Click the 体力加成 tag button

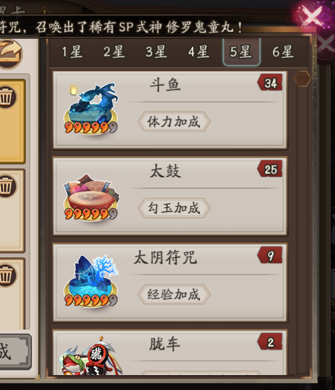tap(174, 122)
